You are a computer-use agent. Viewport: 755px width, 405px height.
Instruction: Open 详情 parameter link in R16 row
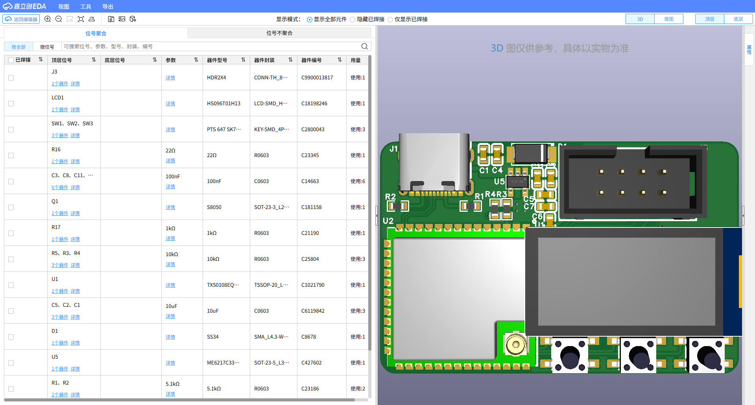point(170,161)
